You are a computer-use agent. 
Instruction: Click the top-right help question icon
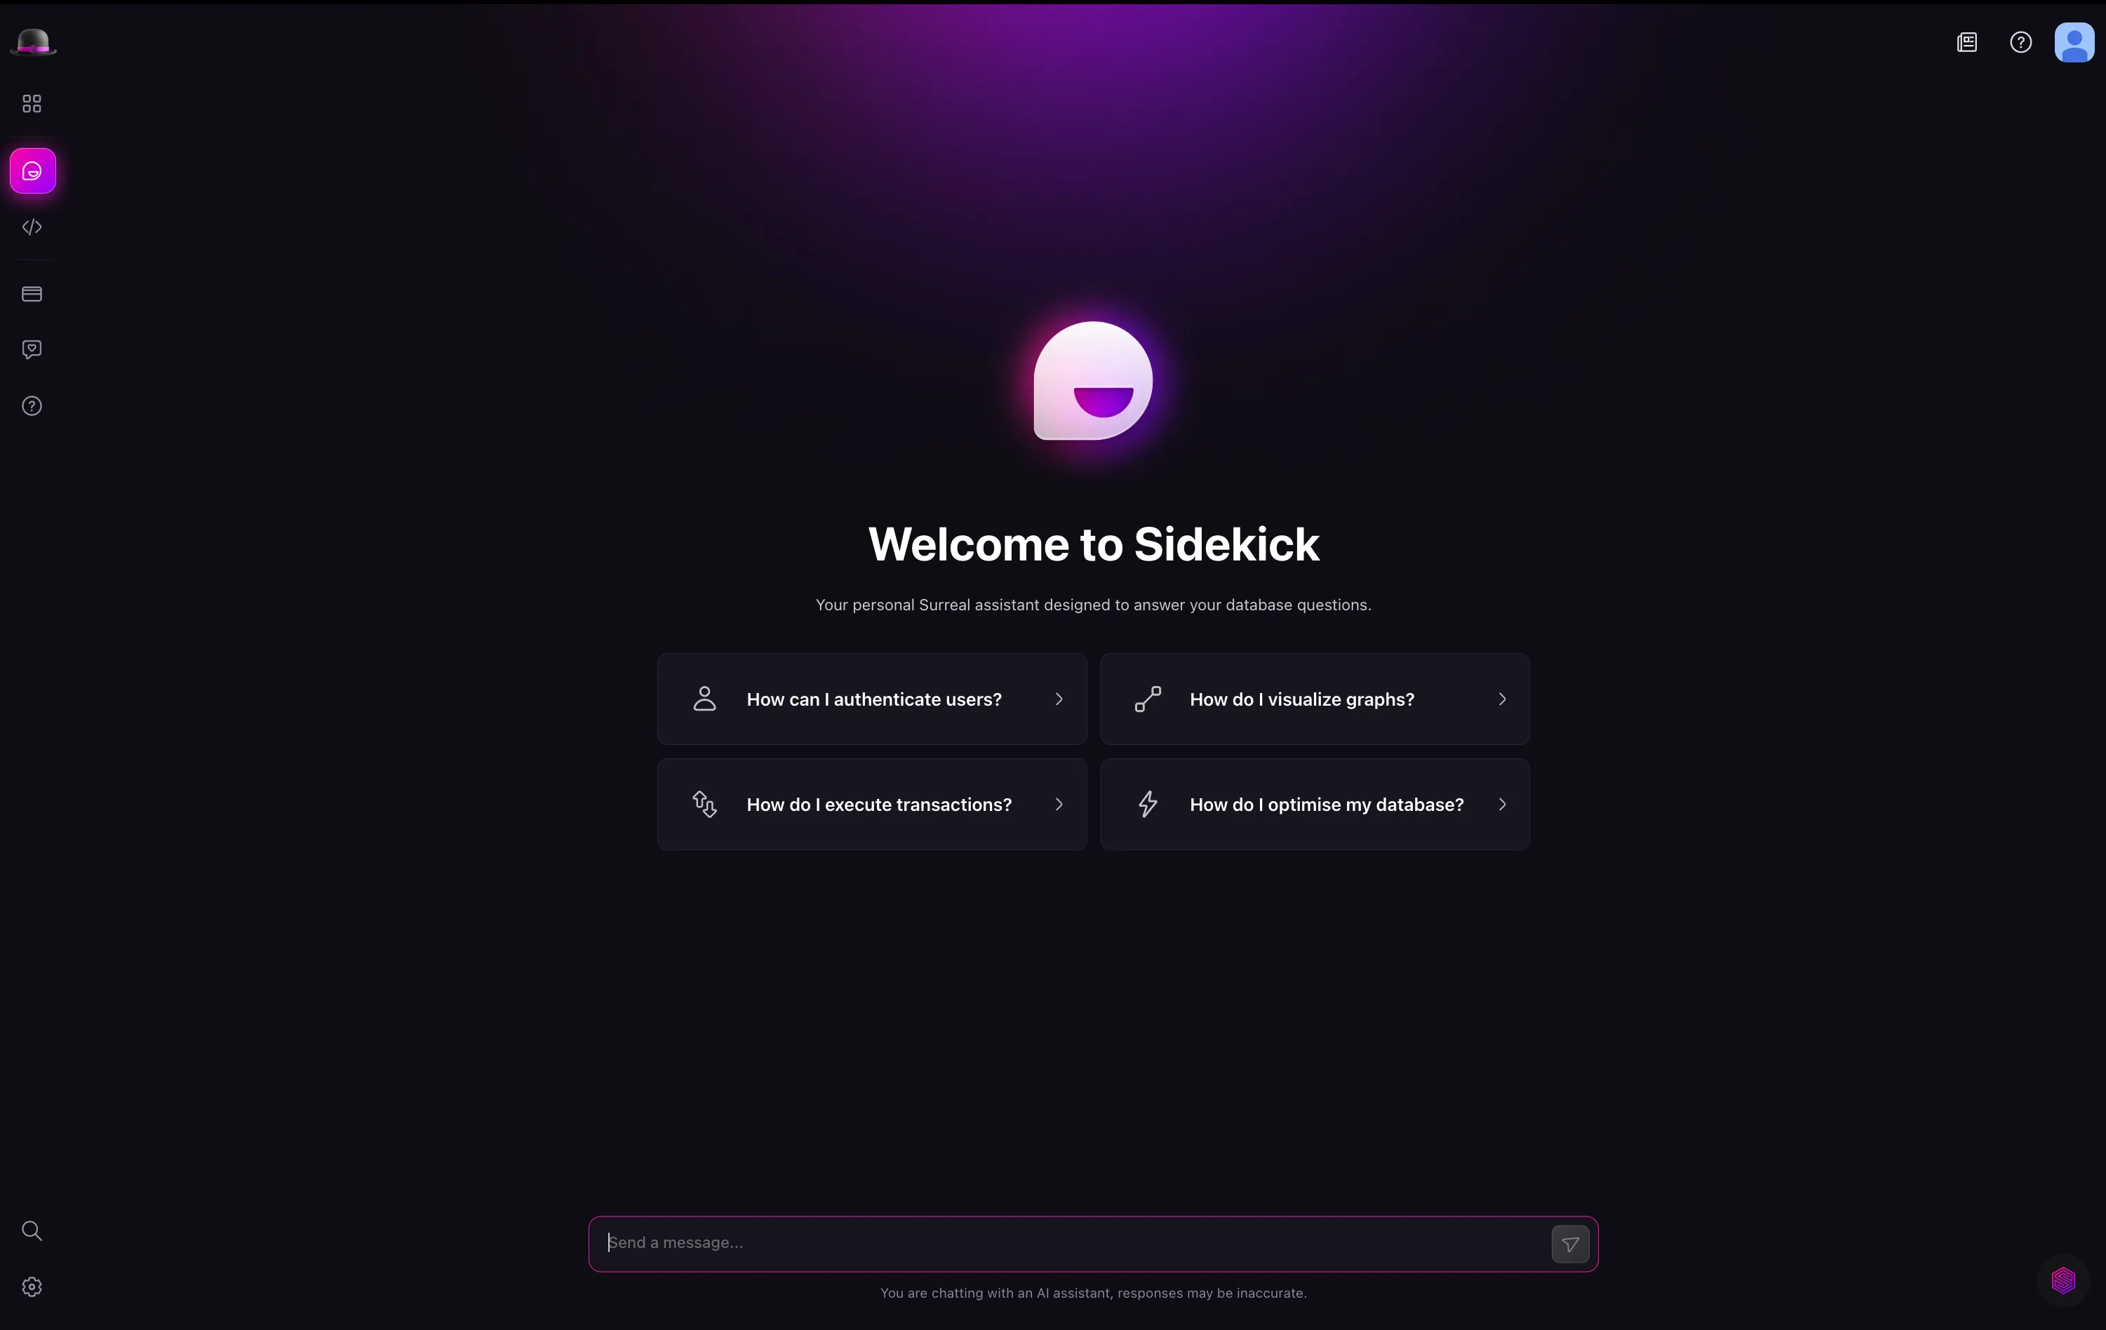2021,42
